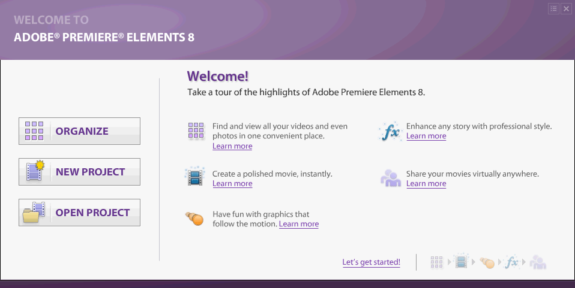This screenshot has height=288, width=575.
Task: Learn more about finding videos and photos
Action: click(x=232, y=147)
